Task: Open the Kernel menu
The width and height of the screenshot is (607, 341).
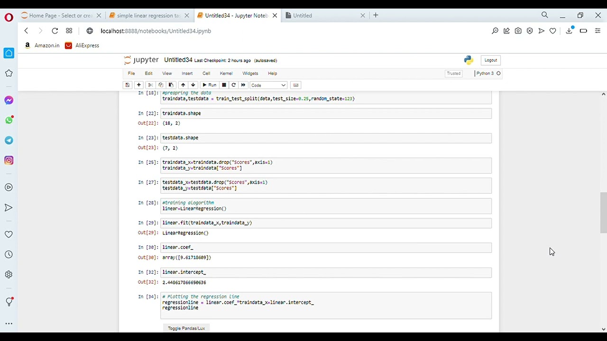Action: 226,73
